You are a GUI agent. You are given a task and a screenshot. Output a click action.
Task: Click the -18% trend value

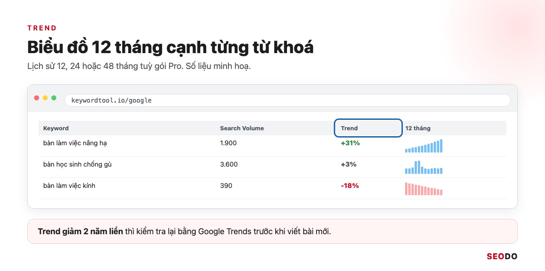350,186
